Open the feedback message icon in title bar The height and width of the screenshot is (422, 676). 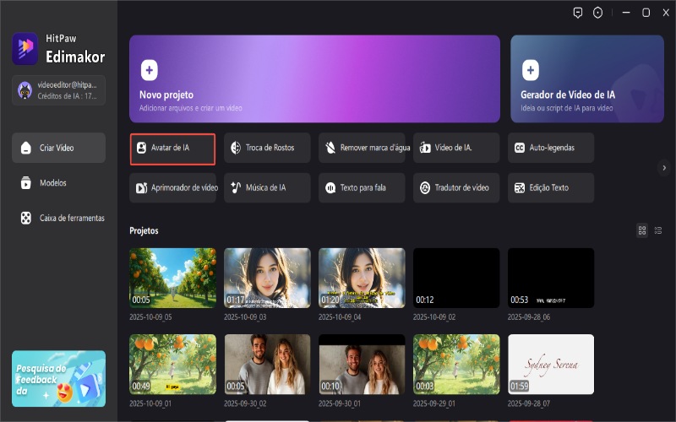tap(578, 13)
